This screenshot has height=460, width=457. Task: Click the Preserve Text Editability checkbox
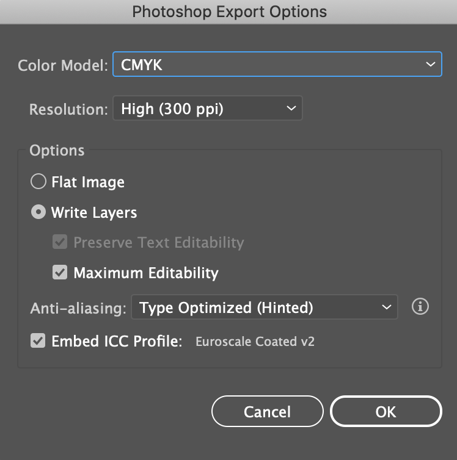click(x=60, y=242)
